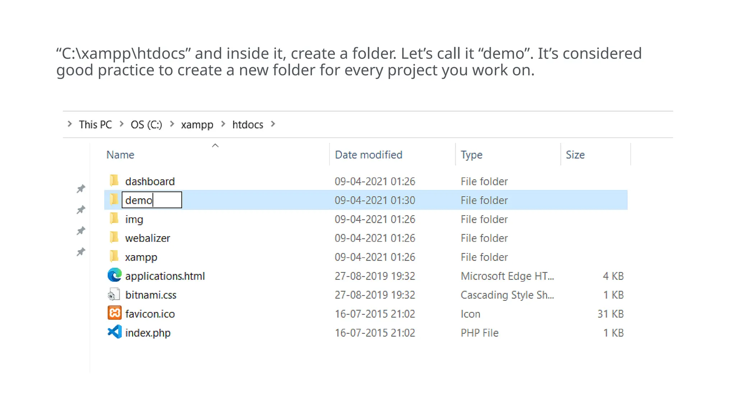
Task: Select the webalizer folder name
Action: coord(147,238)
